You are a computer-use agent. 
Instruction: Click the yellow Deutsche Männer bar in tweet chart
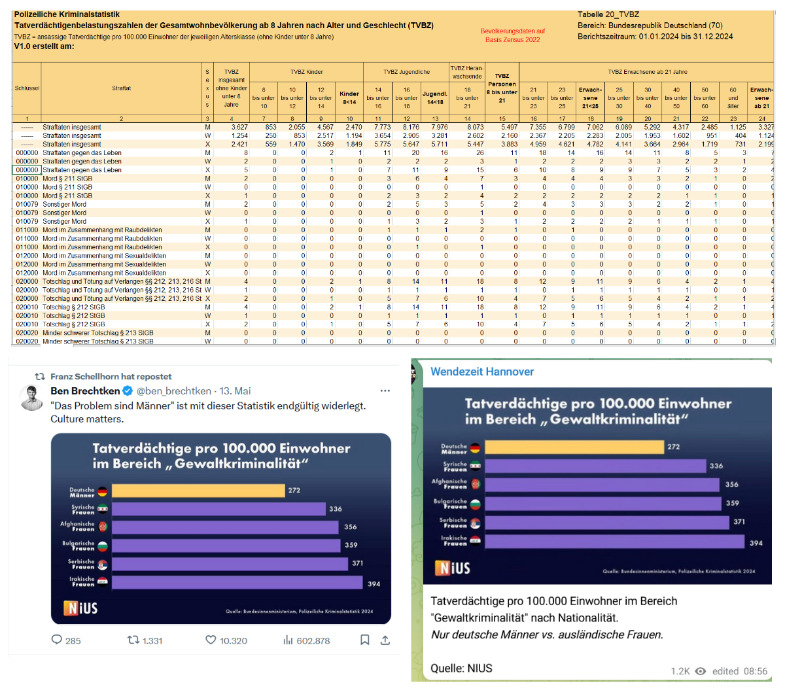tap(198, 491)
